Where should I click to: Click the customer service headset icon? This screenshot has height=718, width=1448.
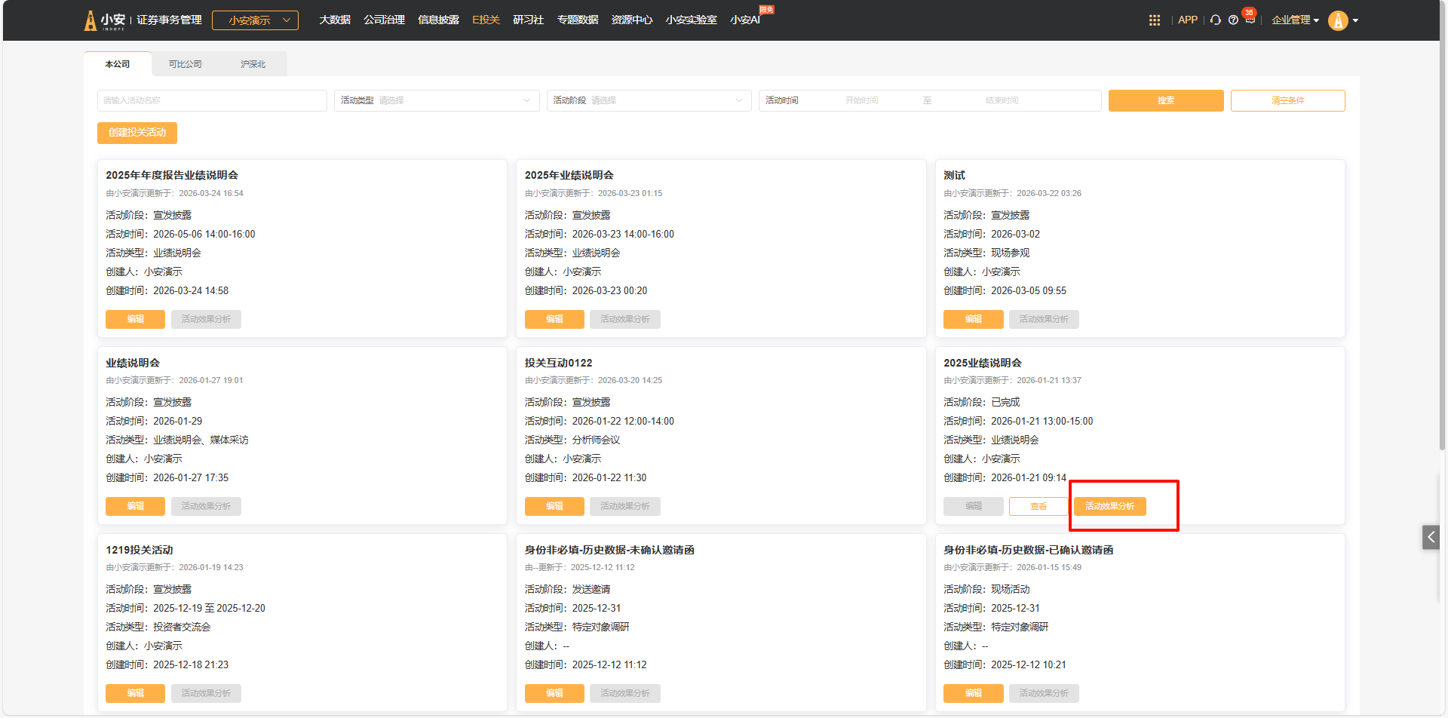[x=1215, y=20]
